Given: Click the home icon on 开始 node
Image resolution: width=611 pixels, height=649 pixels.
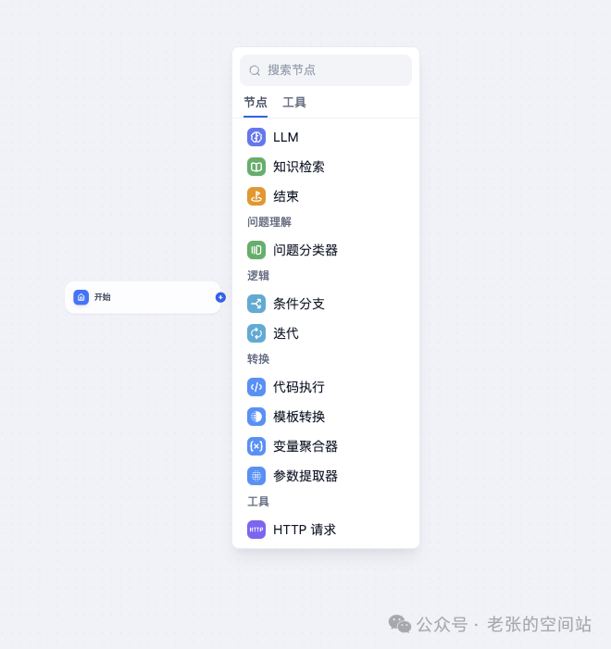Looking at the screenshot, I should tap(81, 297).
